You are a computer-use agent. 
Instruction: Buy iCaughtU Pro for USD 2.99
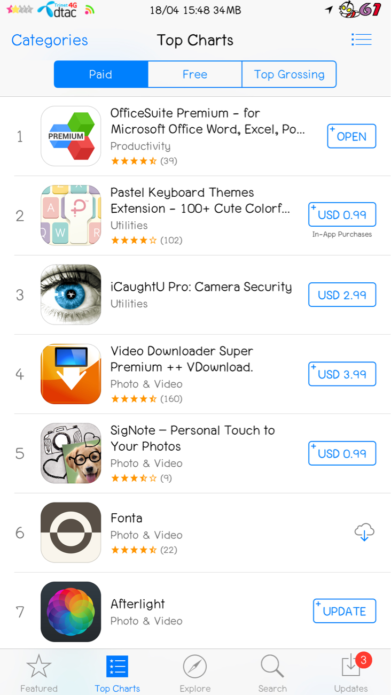342,295
